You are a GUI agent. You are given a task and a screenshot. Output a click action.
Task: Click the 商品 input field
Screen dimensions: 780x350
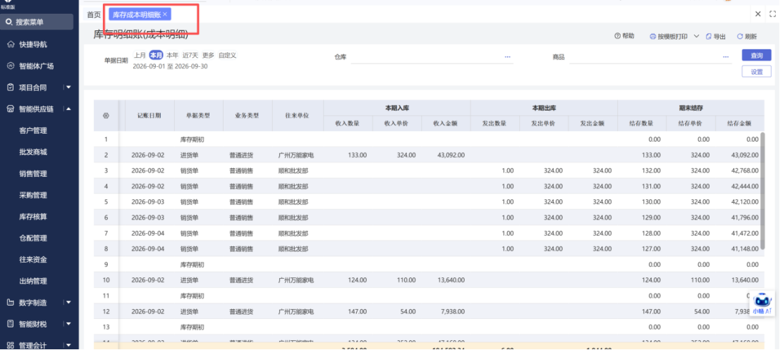pyautogui.click(x=650, y=58)
